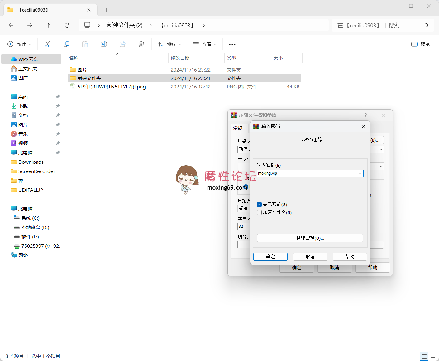
Task: Switch to thumbnail view via status bar toggle
Action: pyautogui.click(x=433, y=356)
